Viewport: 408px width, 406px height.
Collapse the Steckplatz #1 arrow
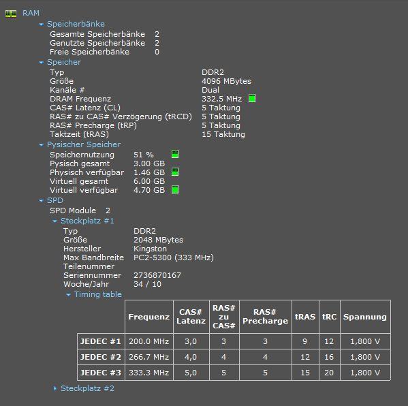pos(54,221)
